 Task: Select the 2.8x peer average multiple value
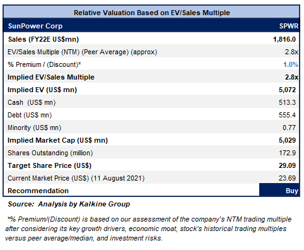(x=291, y=52)
